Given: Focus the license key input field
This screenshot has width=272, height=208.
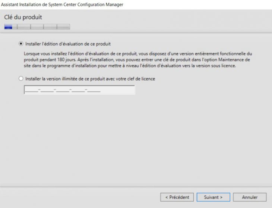Looking at the screenshot, I should tap(79, 90).
